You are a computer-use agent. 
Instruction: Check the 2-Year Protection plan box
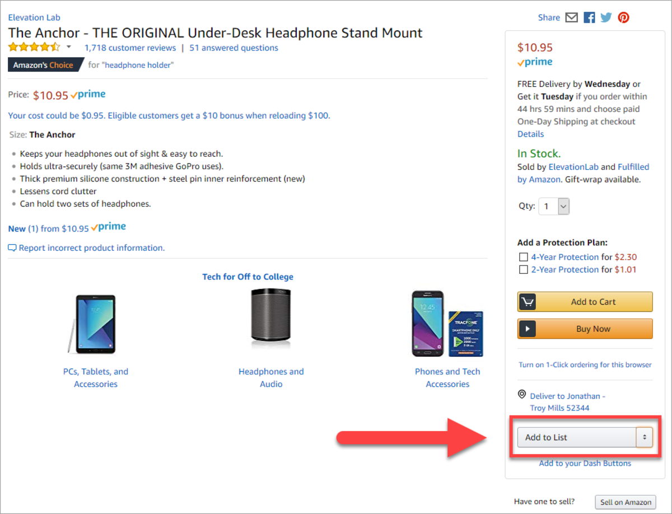coord(524,270)
